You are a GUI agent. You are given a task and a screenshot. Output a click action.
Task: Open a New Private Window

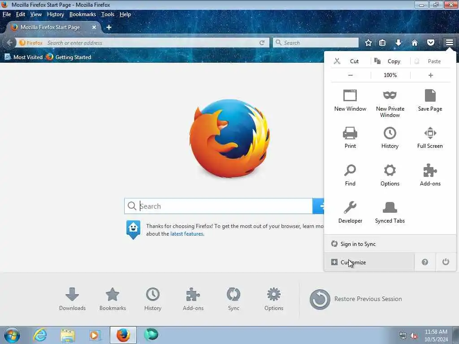[x=390, y=103]
